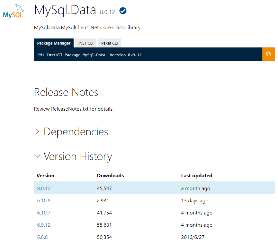Viewport: 278px width, 244px height.
Task: Click inside the install command box
Action: click(x=145, y=54)
